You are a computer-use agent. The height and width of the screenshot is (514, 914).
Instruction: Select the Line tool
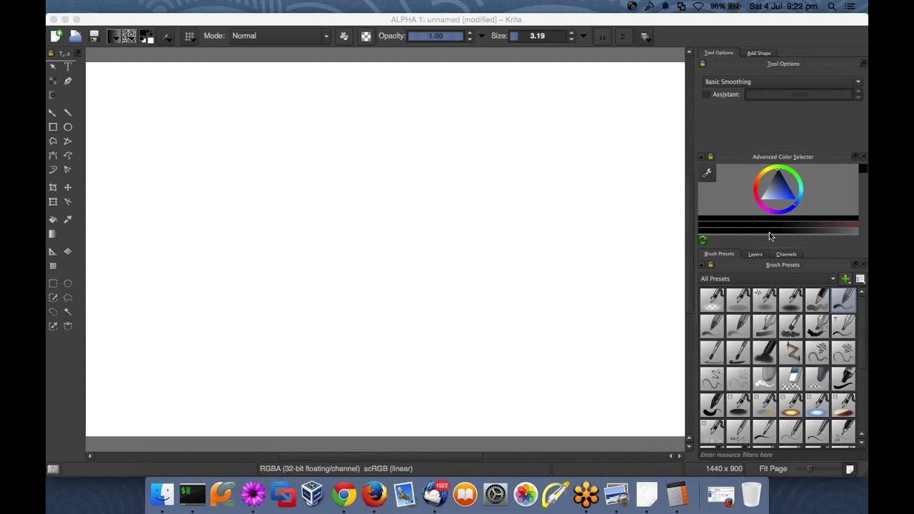pyautogui.click(x=68, y=113)
